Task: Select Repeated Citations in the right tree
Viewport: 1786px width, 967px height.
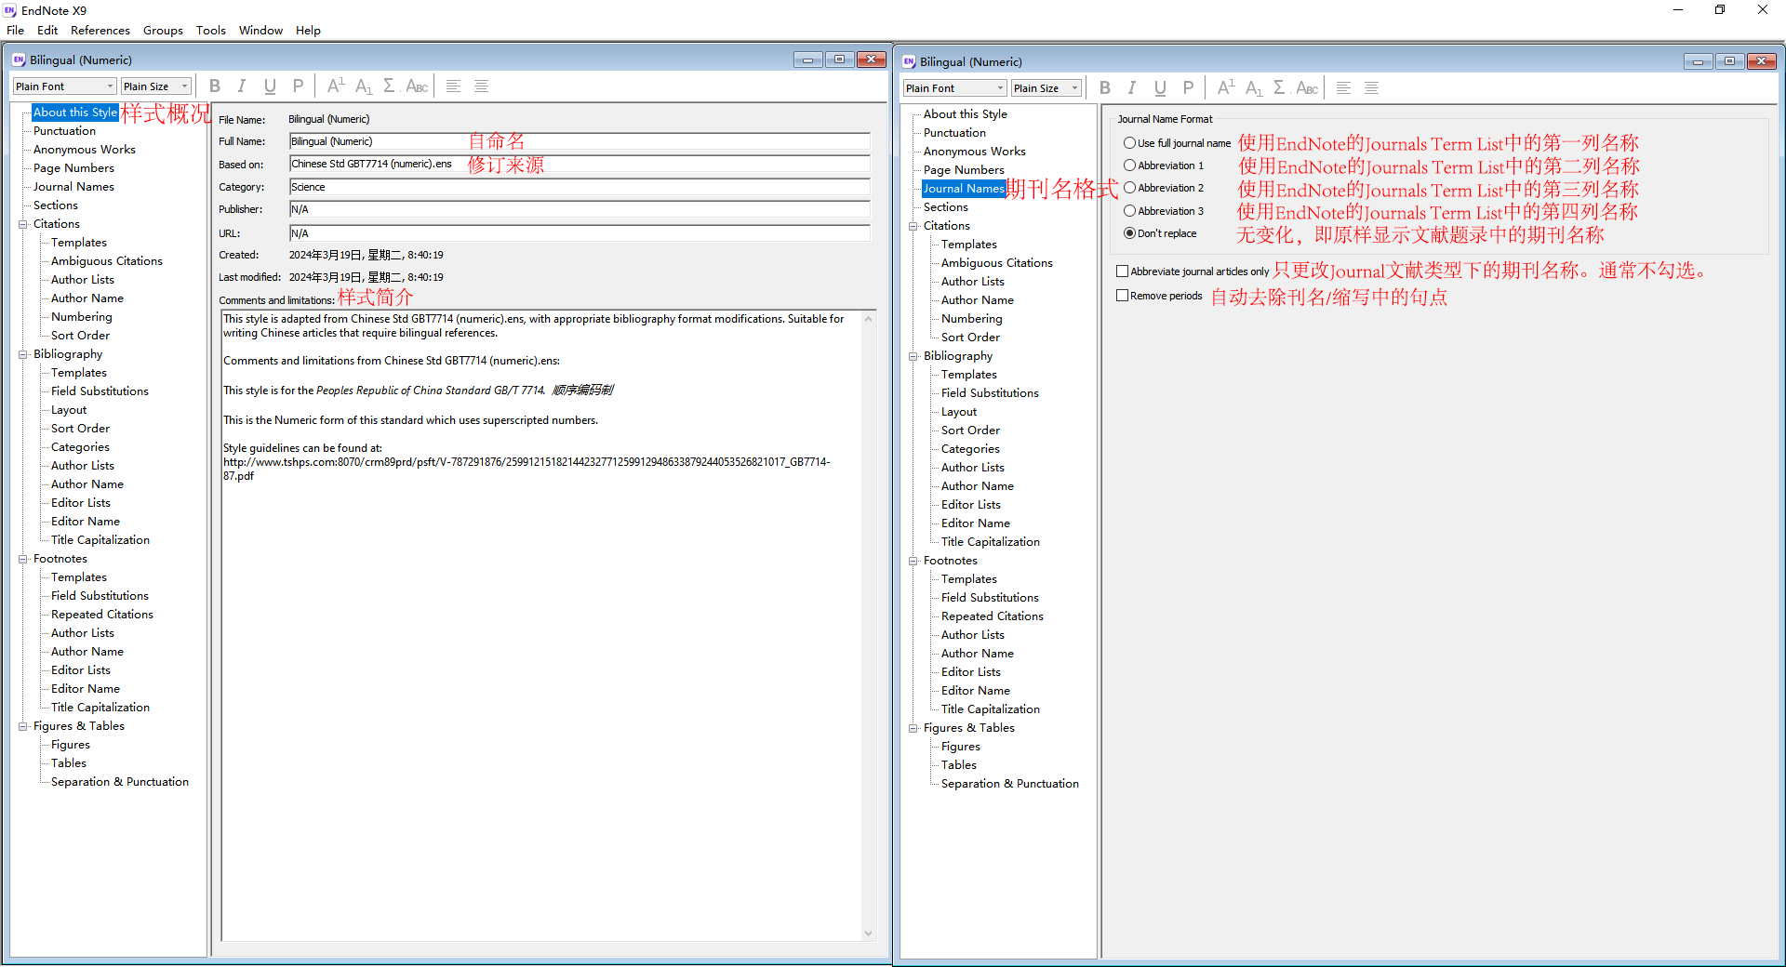Action: [x=993, y=616]
